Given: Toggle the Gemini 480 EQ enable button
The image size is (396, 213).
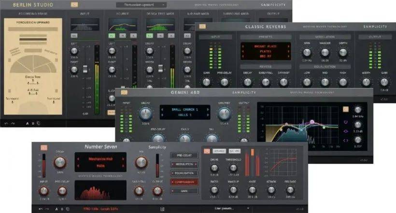Looking at the screenshot, I should [345, 109].
